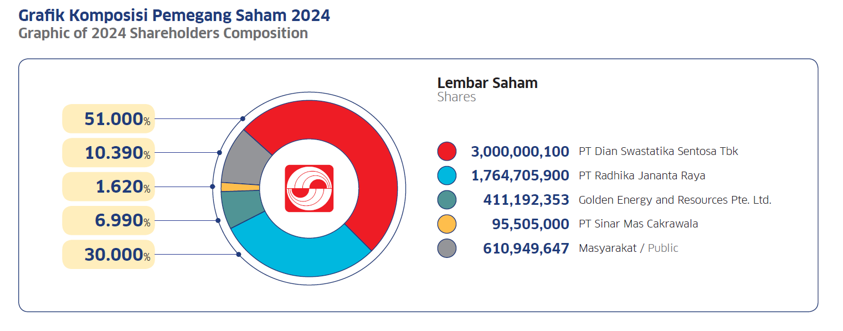Click the share count 411,192,353

pyautogui.click(x=526, y=200)
